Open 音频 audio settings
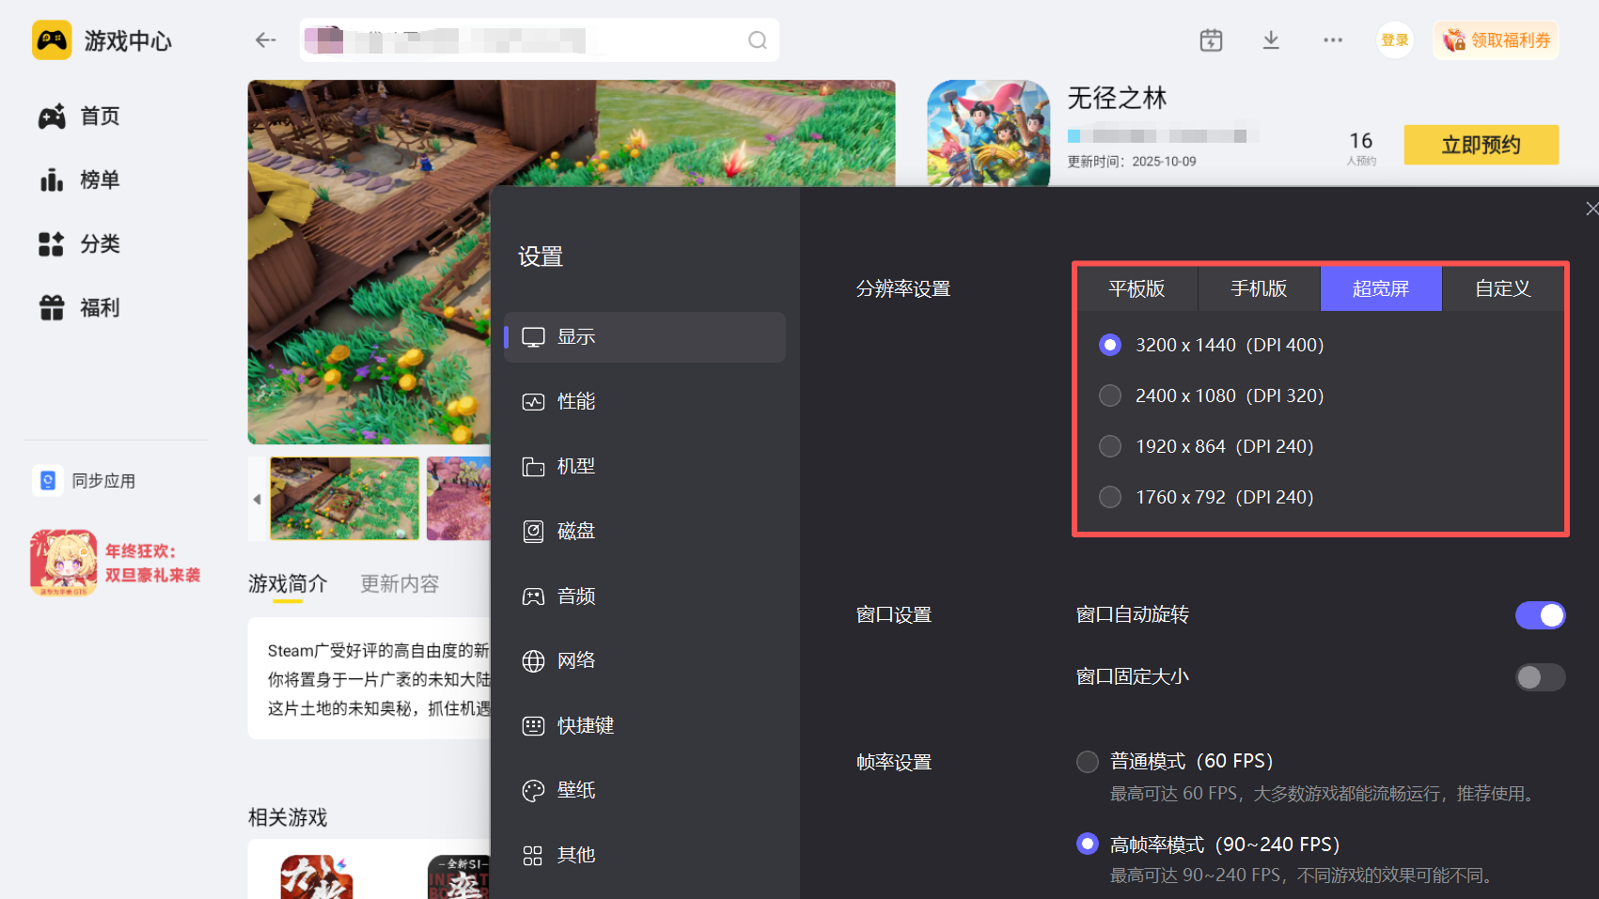The image size is (1599, 899). coord(575,595)
